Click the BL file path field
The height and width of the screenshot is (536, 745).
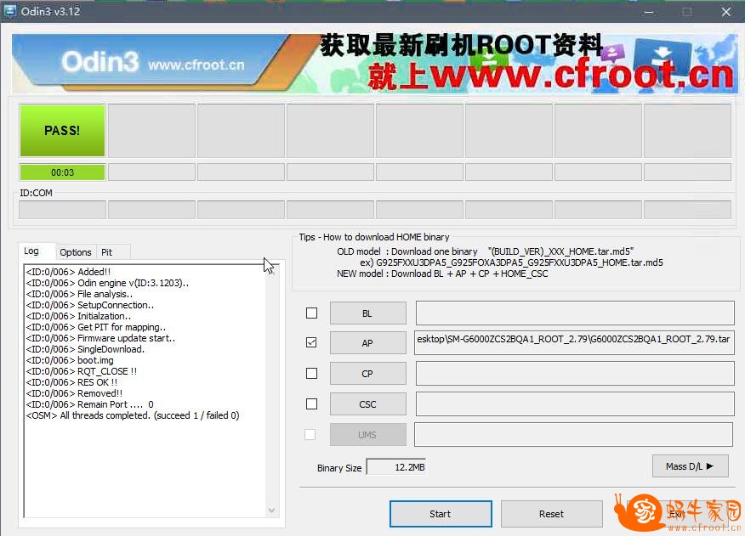pyautogui.click(x=575, y=313)
